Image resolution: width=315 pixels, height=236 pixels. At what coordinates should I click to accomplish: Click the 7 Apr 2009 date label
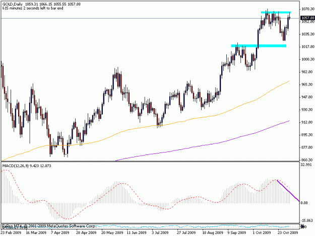tap(60, 232)
